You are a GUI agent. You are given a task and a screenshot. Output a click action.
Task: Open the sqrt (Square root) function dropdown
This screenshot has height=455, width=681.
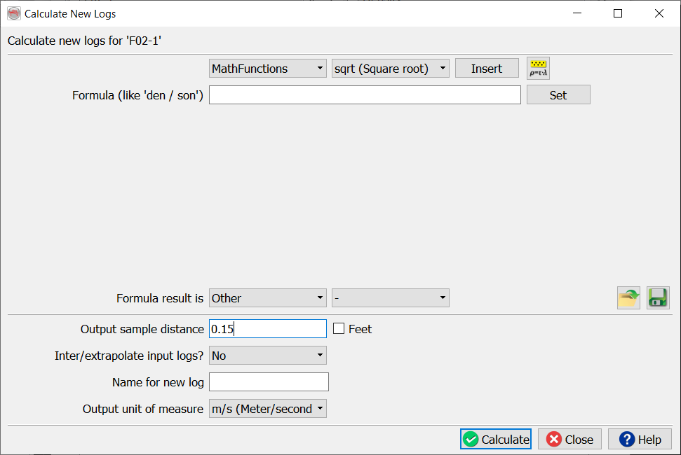coord(390,69)
